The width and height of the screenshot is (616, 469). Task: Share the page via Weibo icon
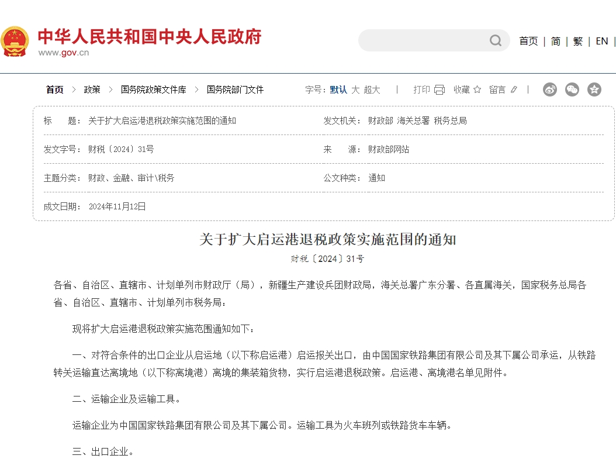[x=550, y=89]
